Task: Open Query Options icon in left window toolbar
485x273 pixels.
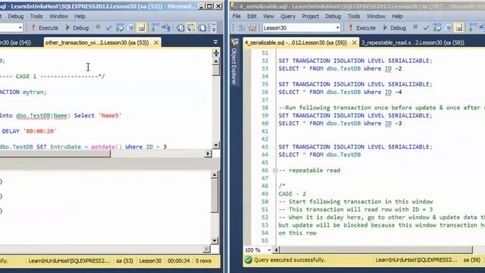Action: (x=130, y=28)
